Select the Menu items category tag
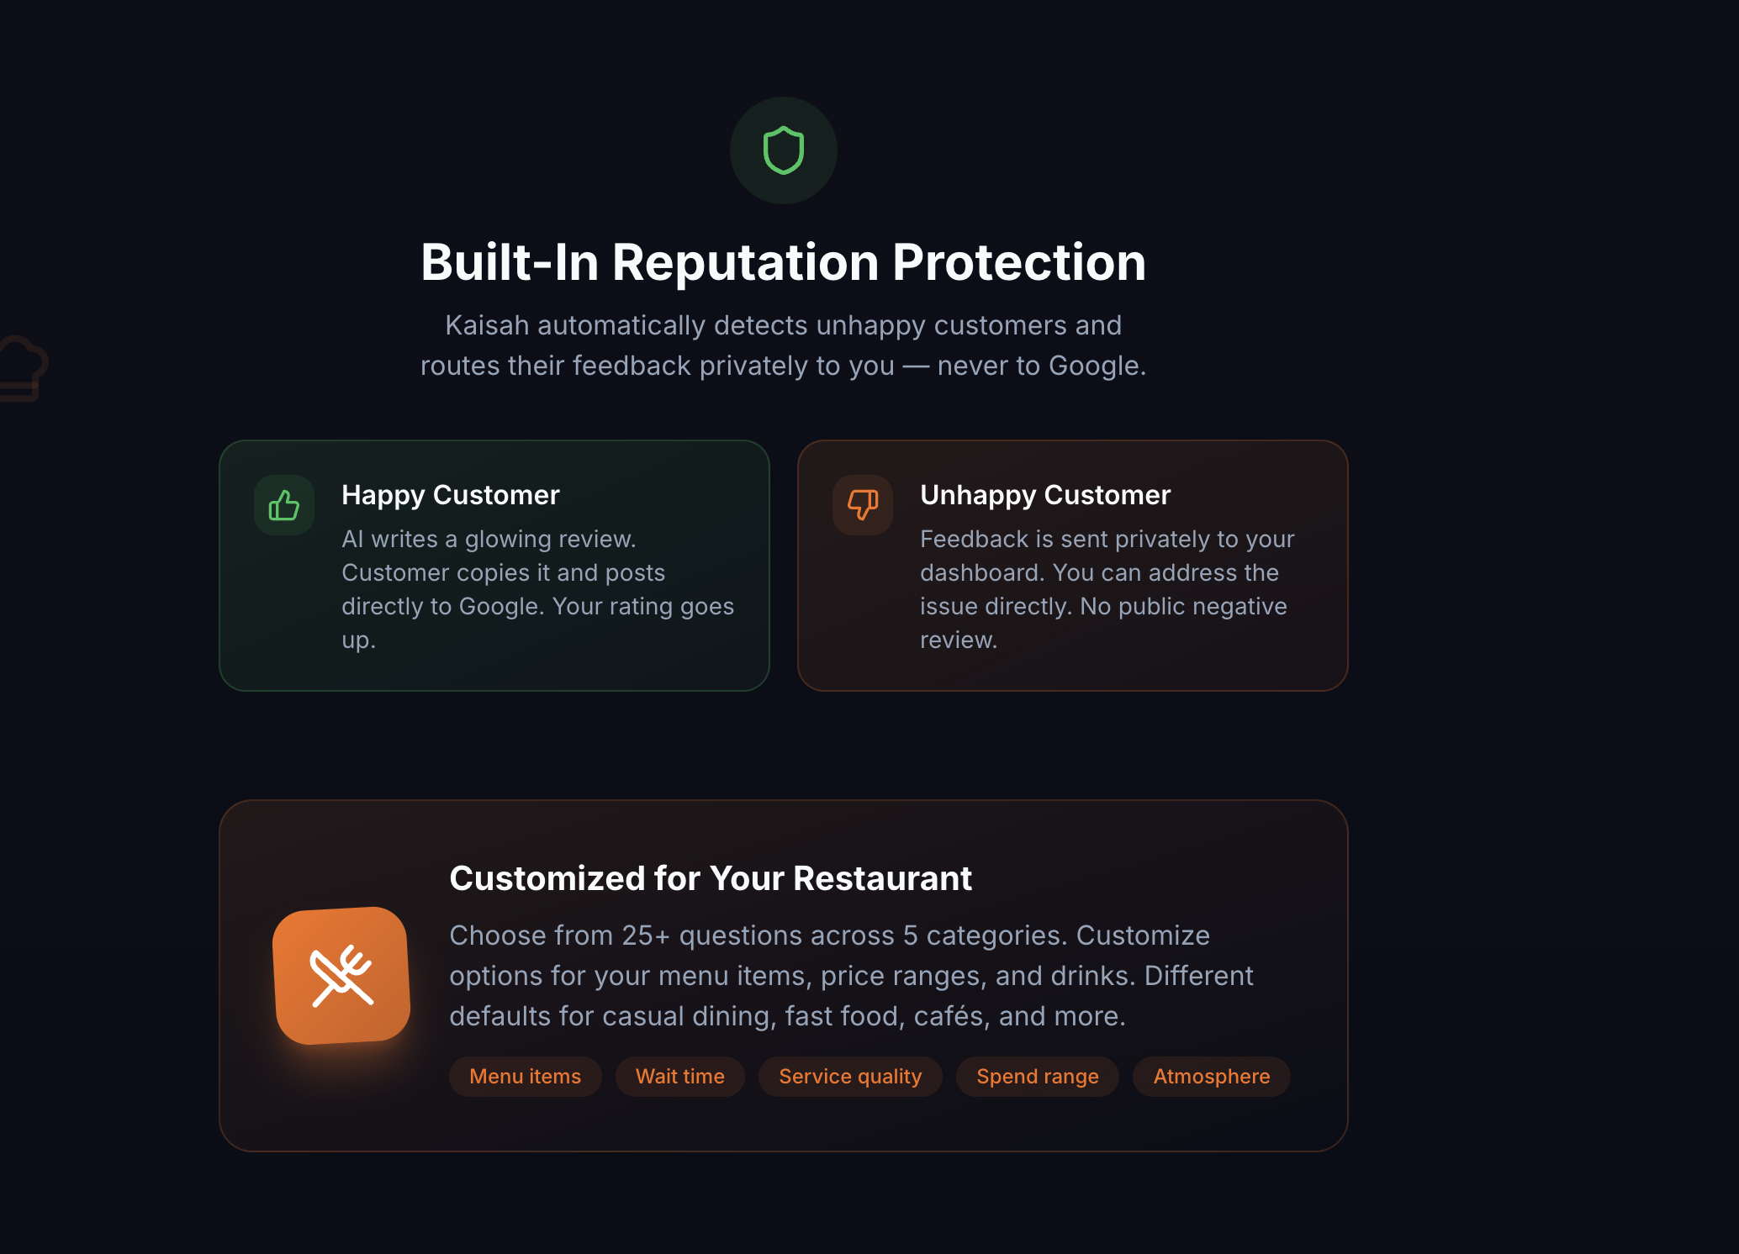The width and height of the screenshot is (1739, 1254). coord(525,1076)
